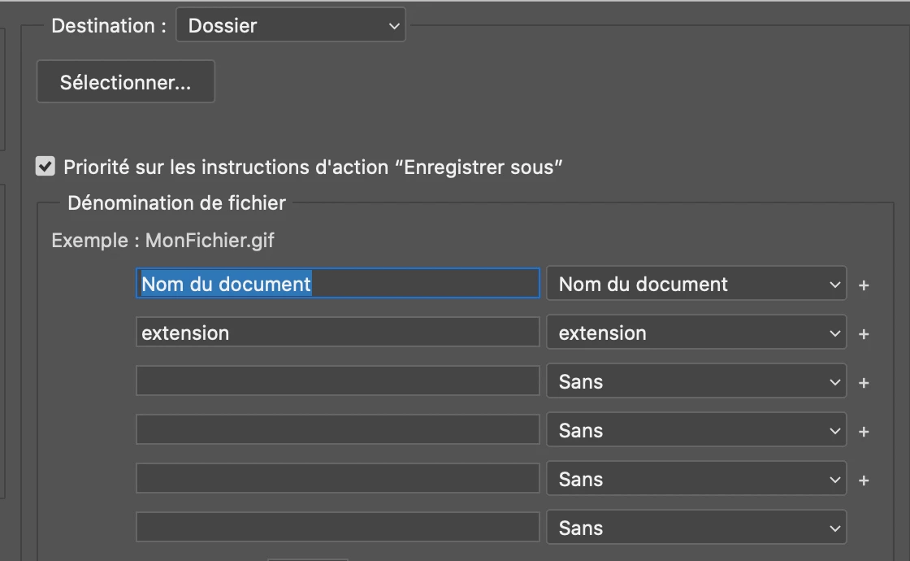Image resolution: width=910 pixels, height=561 pixels.
Task: Toggle Priorité sur les instructions d'action checkbox
Action: coord(45,166)
